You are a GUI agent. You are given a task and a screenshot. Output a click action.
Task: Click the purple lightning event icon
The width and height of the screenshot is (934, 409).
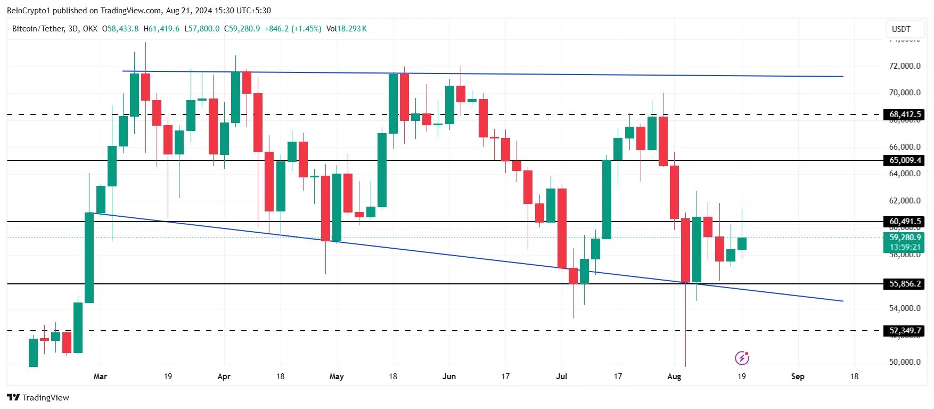point(742,358)
